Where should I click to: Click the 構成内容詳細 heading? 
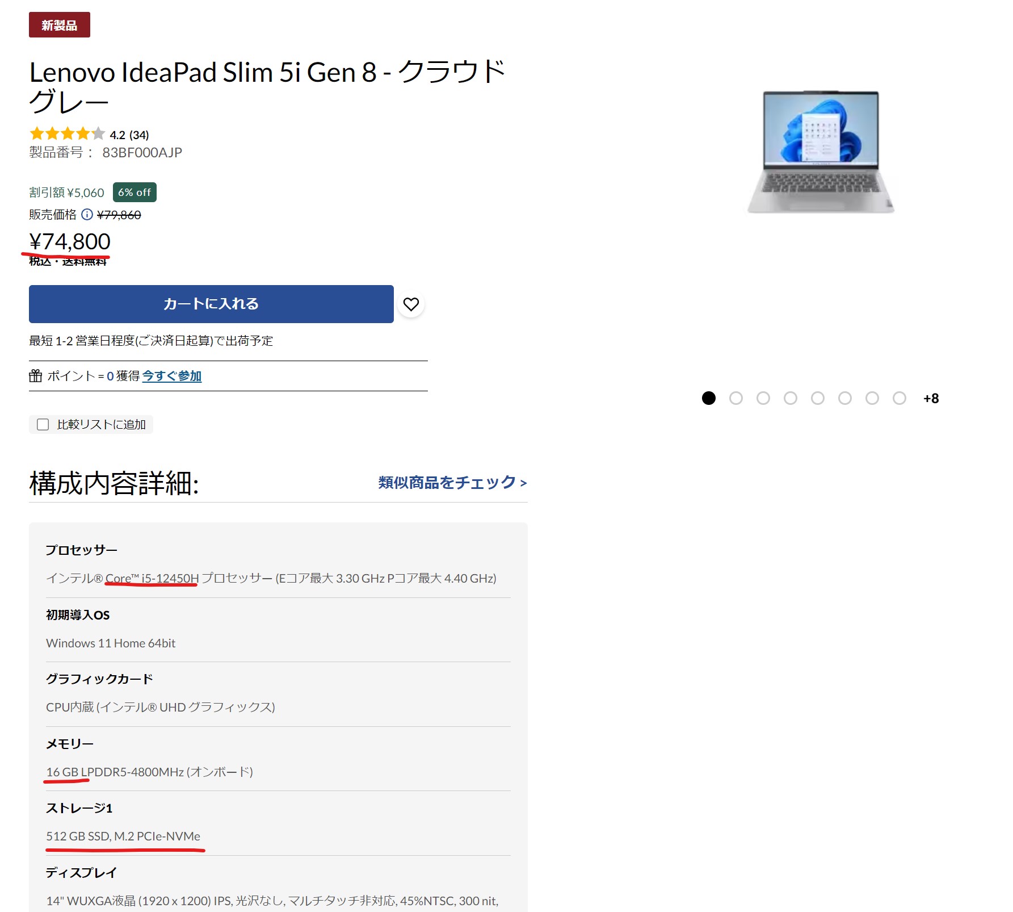(x=114, y=484)
